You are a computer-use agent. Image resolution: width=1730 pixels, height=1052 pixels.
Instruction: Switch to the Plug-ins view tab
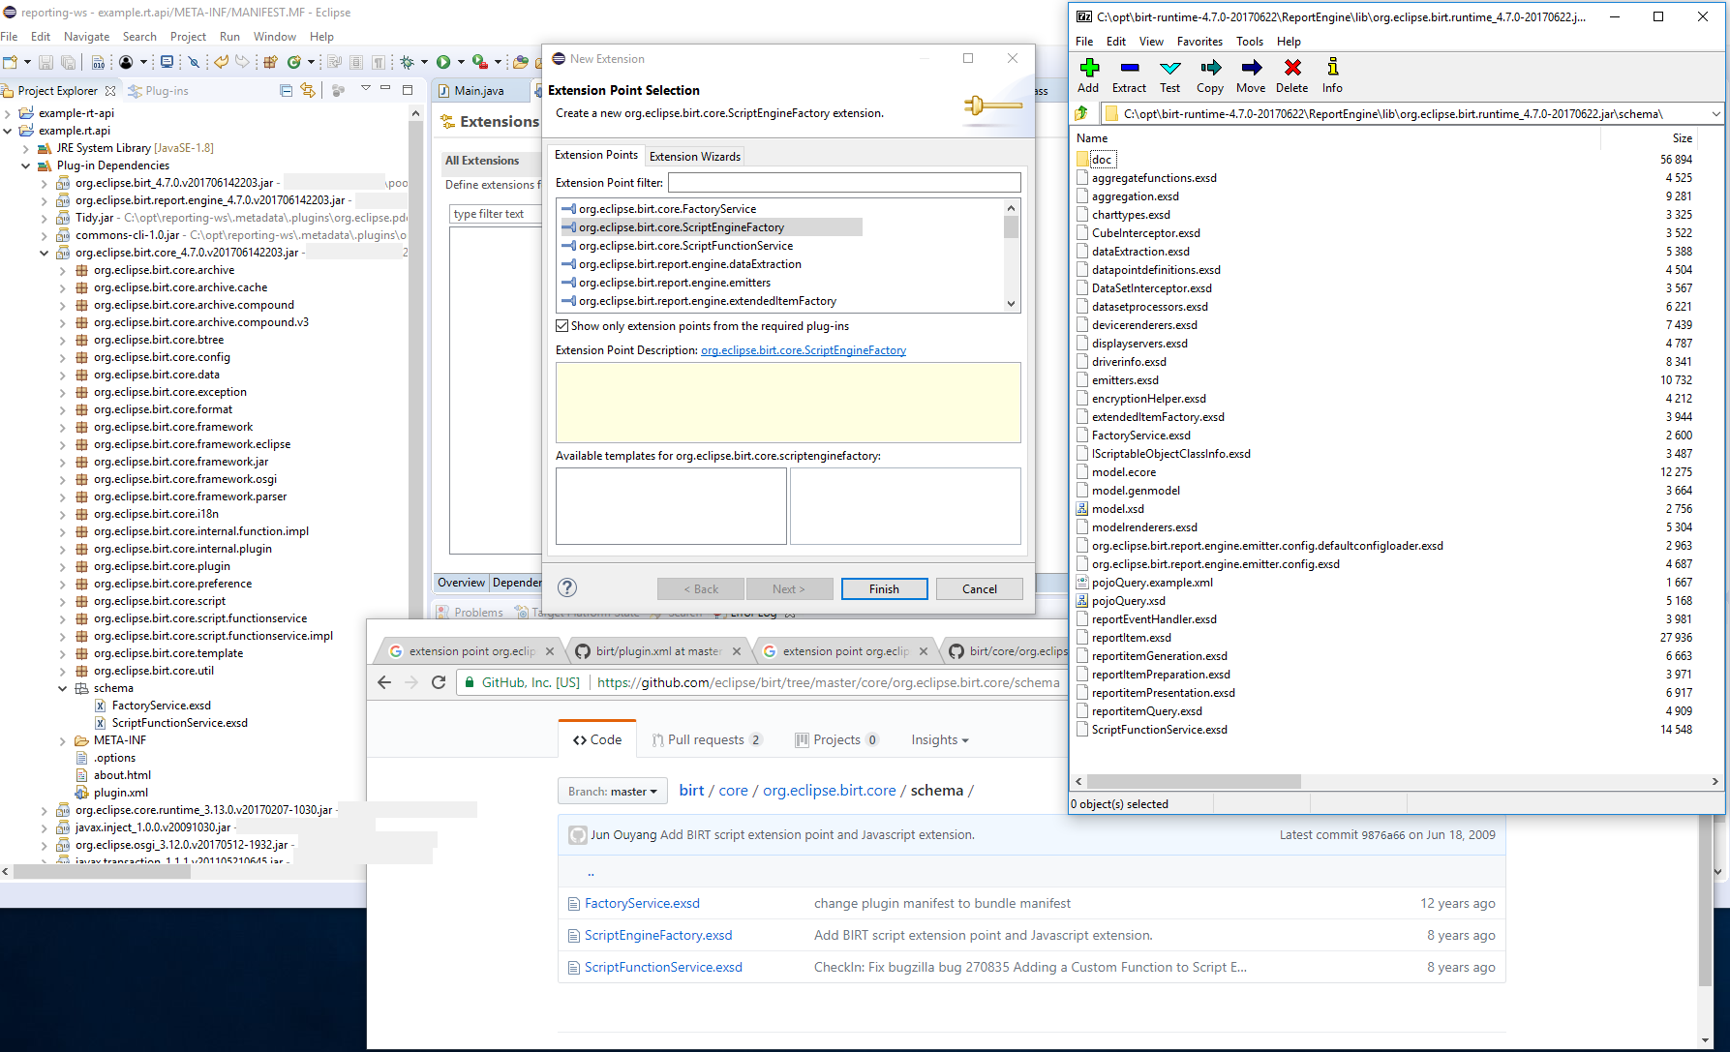[159, 90]
